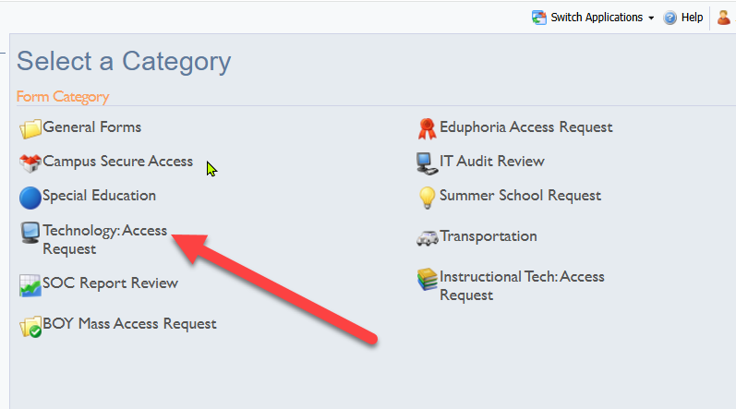Click the Technology Access Request monitor icon
736x409 pixels.
30,232
